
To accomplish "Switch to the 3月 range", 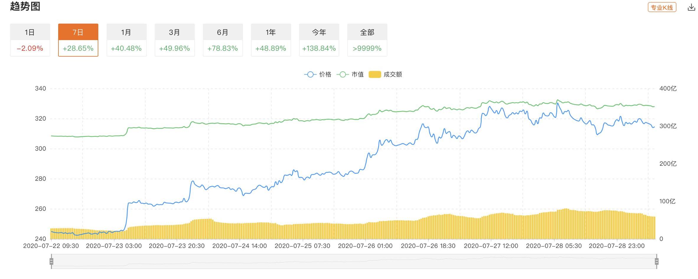I will point(174,40).
